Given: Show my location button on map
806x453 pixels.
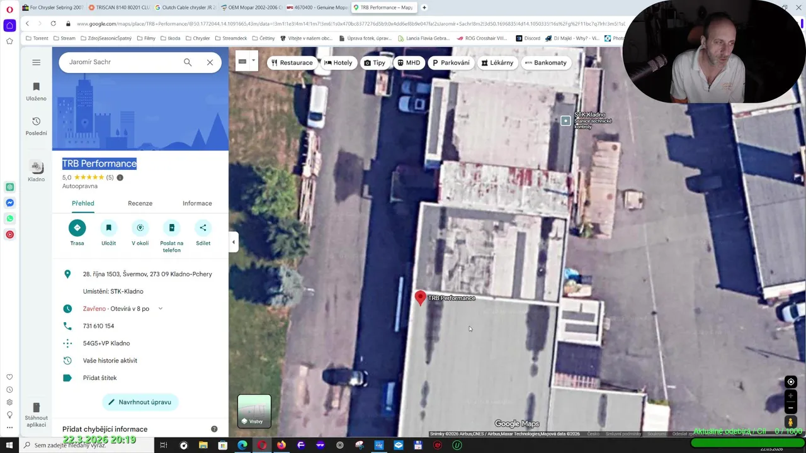Looking at the screenshot, I should coord(791,382).
